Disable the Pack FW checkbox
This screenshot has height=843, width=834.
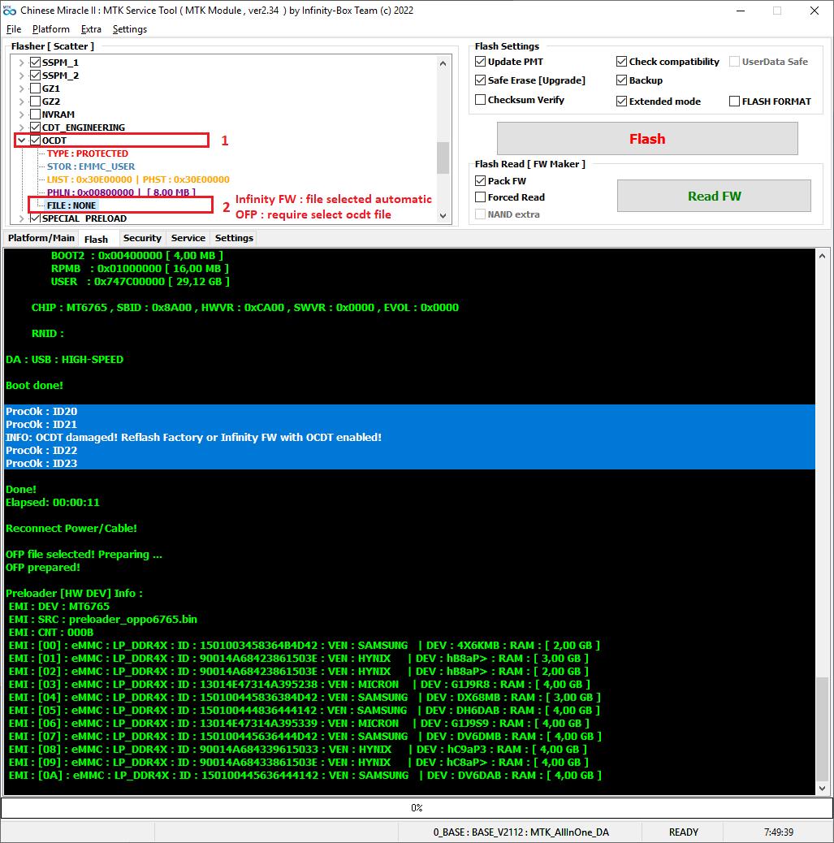(481, 181)
